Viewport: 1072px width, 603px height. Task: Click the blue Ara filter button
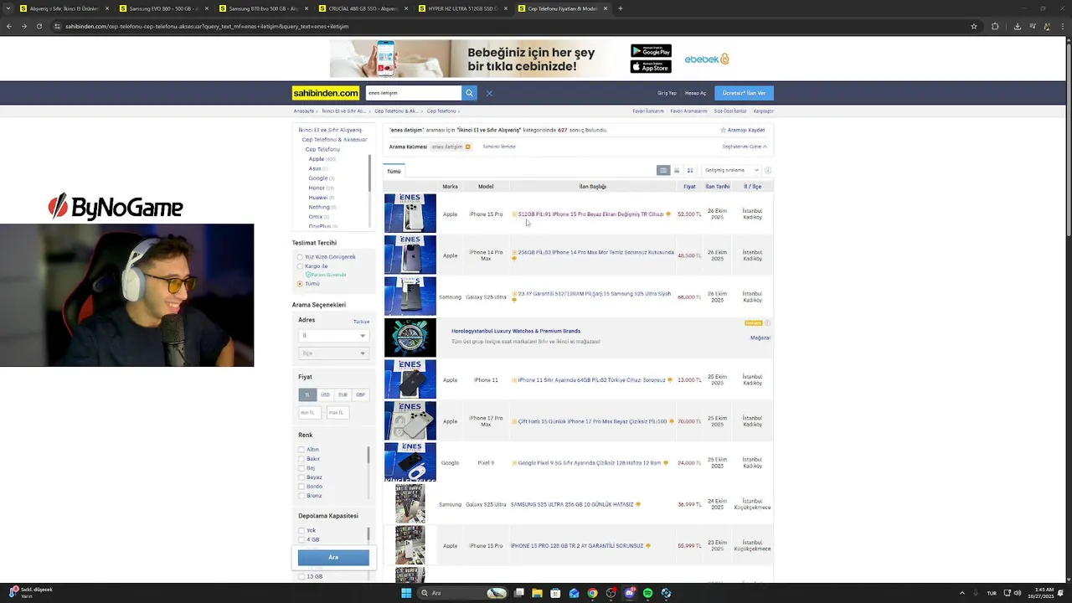pos(333,557)
